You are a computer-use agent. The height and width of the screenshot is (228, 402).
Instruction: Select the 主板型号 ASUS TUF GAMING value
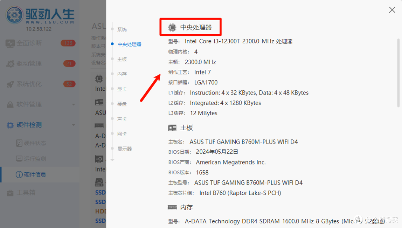click(248, 183)
